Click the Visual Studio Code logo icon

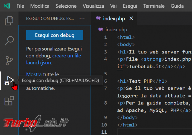(7, 6)
